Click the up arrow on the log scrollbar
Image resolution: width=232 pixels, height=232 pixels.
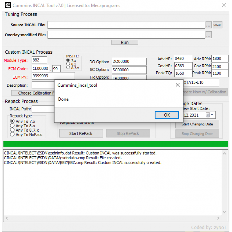224,153
